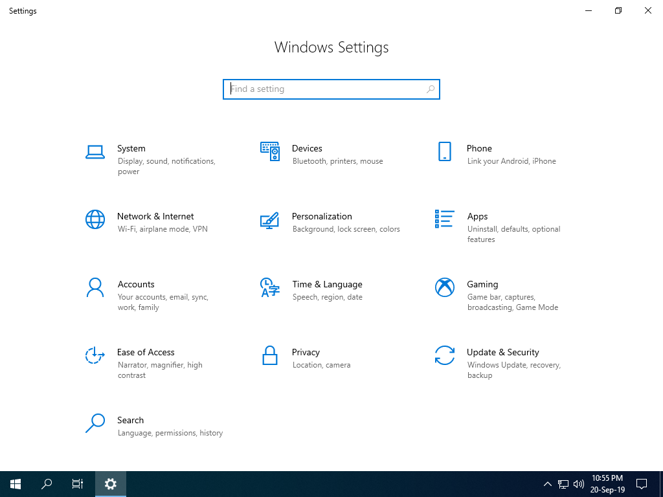This screenshot has height=497, width=663.
Task: Open the Network & Internet globe icon
Action: coord(95,219)
